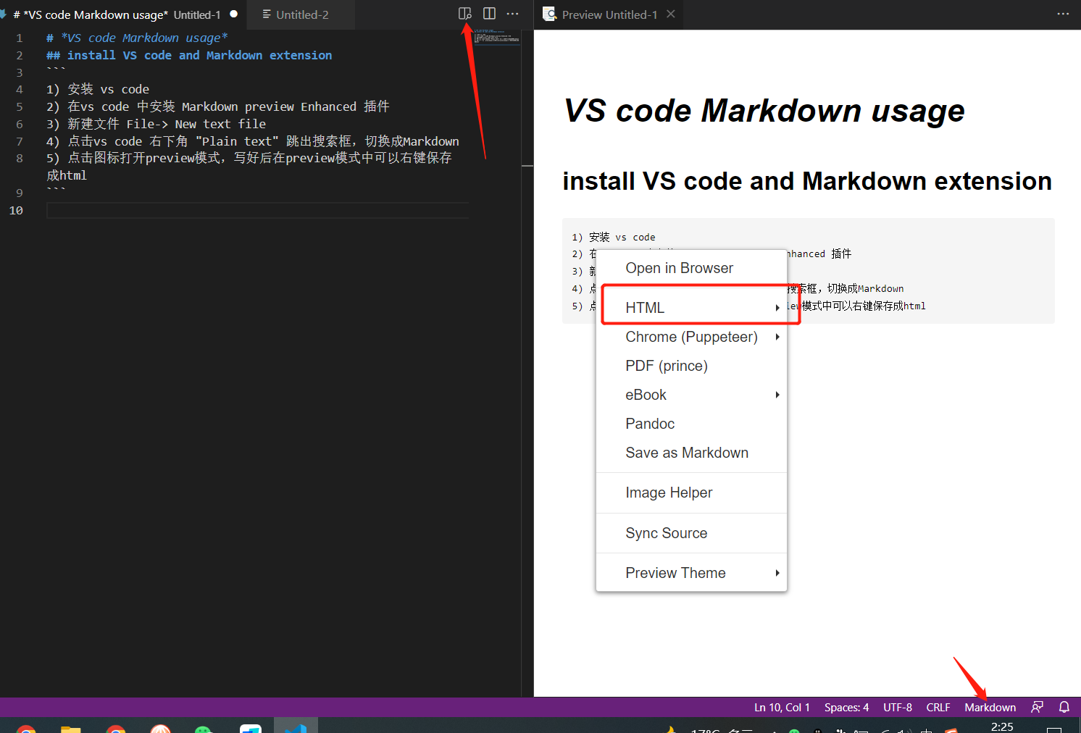Change the CRLF end-of-line sequence

[x=938, y=707]
